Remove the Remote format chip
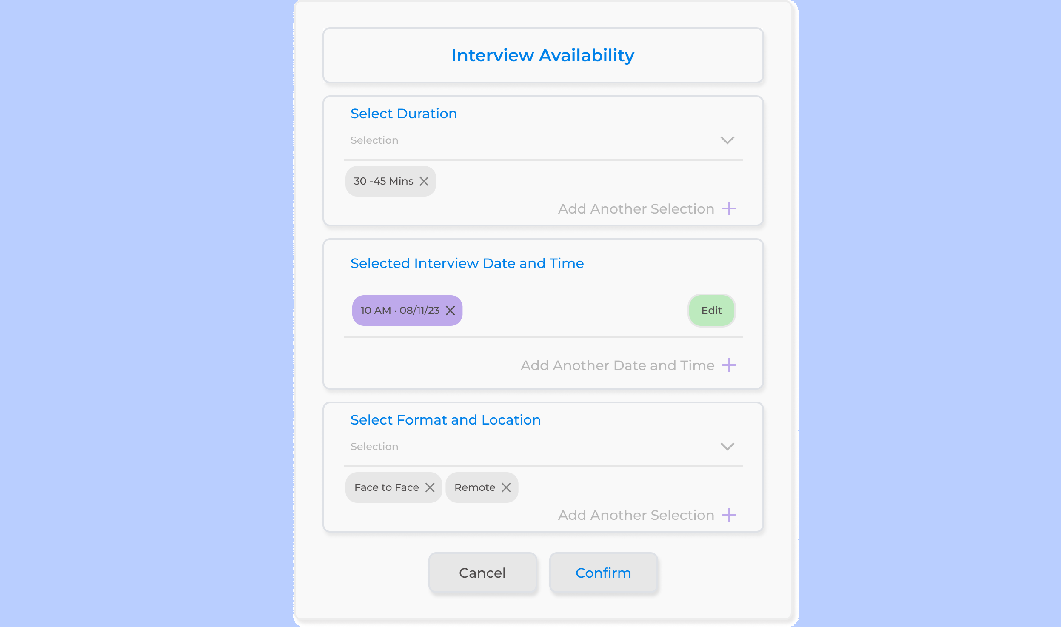Screen dimensions: 1061x627 [x=506, y=487]
